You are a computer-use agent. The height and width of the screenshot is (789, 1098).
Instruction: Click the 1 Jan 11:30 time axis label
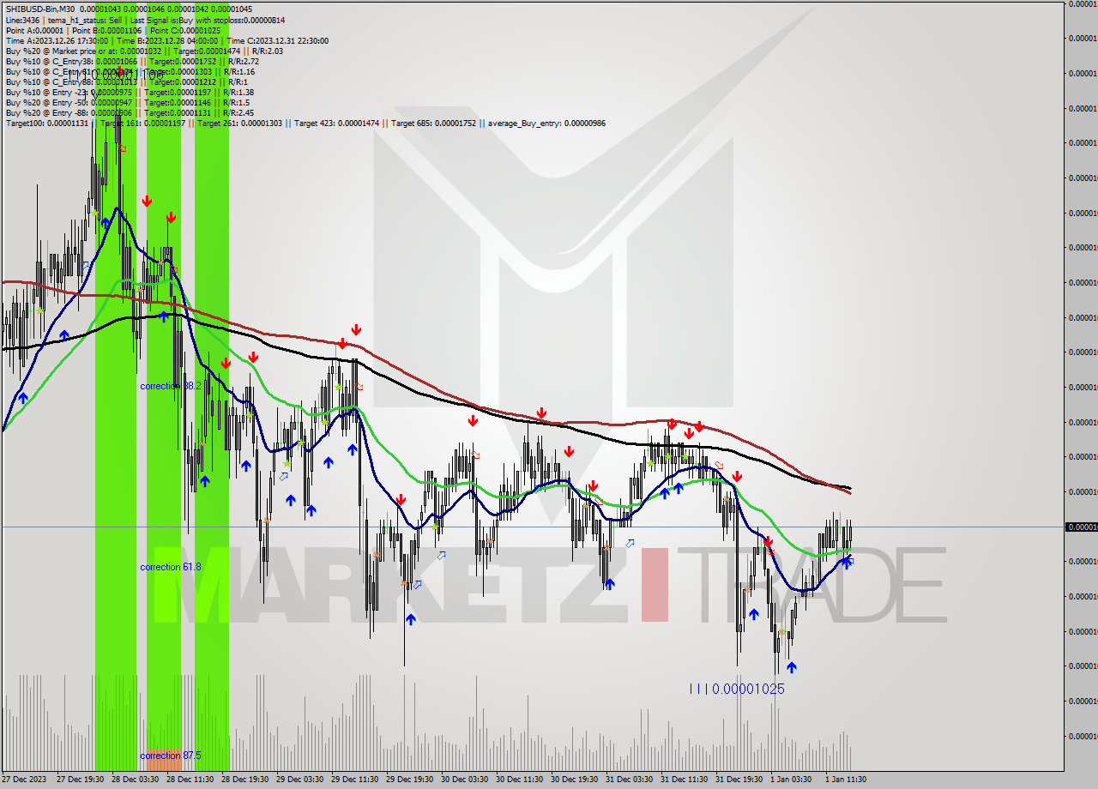coord(847,779)
